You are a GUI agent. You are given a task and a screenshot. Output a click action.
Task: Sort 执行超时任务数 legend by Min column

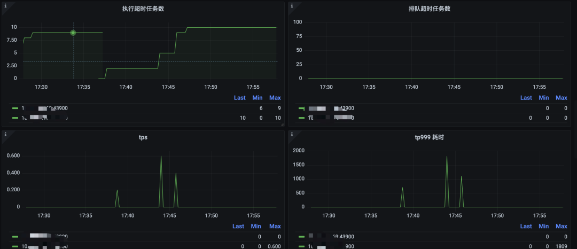257,98
